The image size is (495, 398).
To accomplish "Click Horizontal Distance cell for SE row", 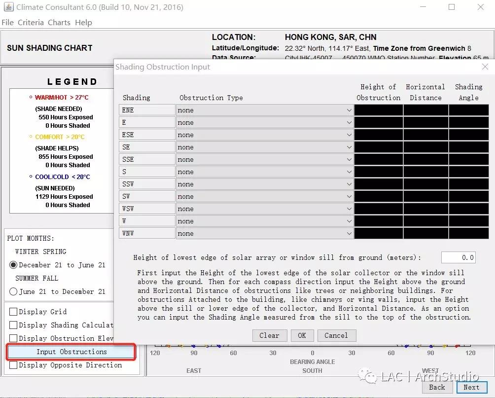I will pyautogui.click(x=426, y=147).
